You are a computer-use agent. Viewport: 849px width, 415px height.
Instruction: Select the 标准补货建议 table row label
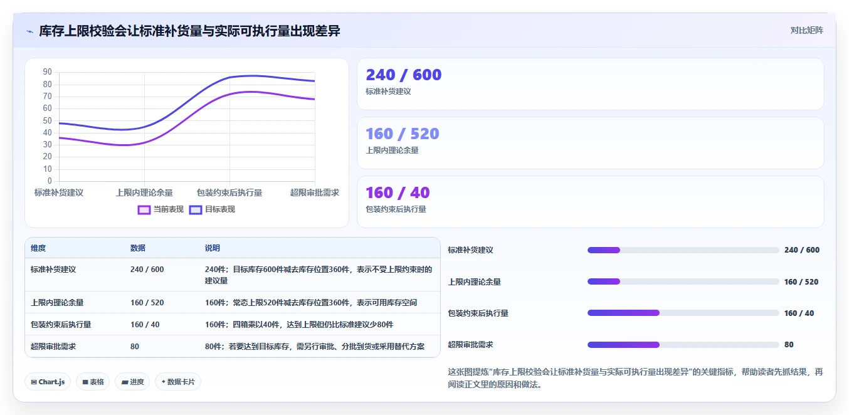tap(53, 270)
